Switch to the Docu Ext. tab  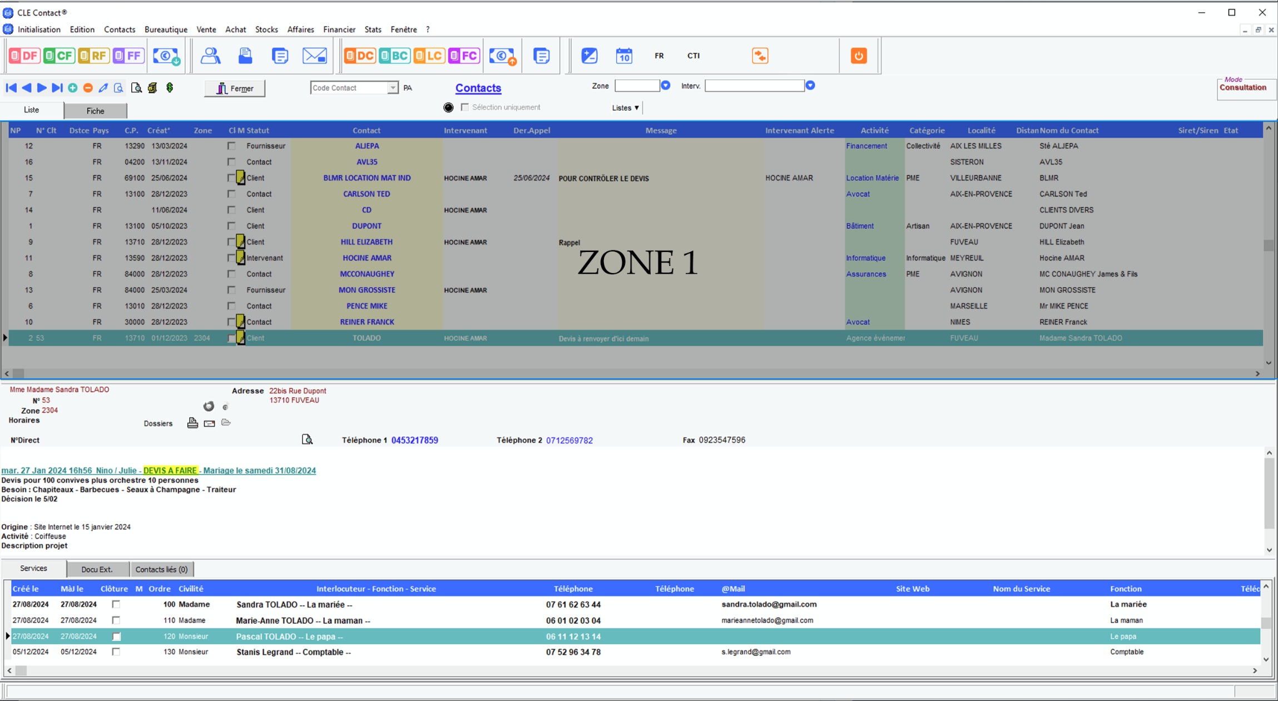click(97, 569)
